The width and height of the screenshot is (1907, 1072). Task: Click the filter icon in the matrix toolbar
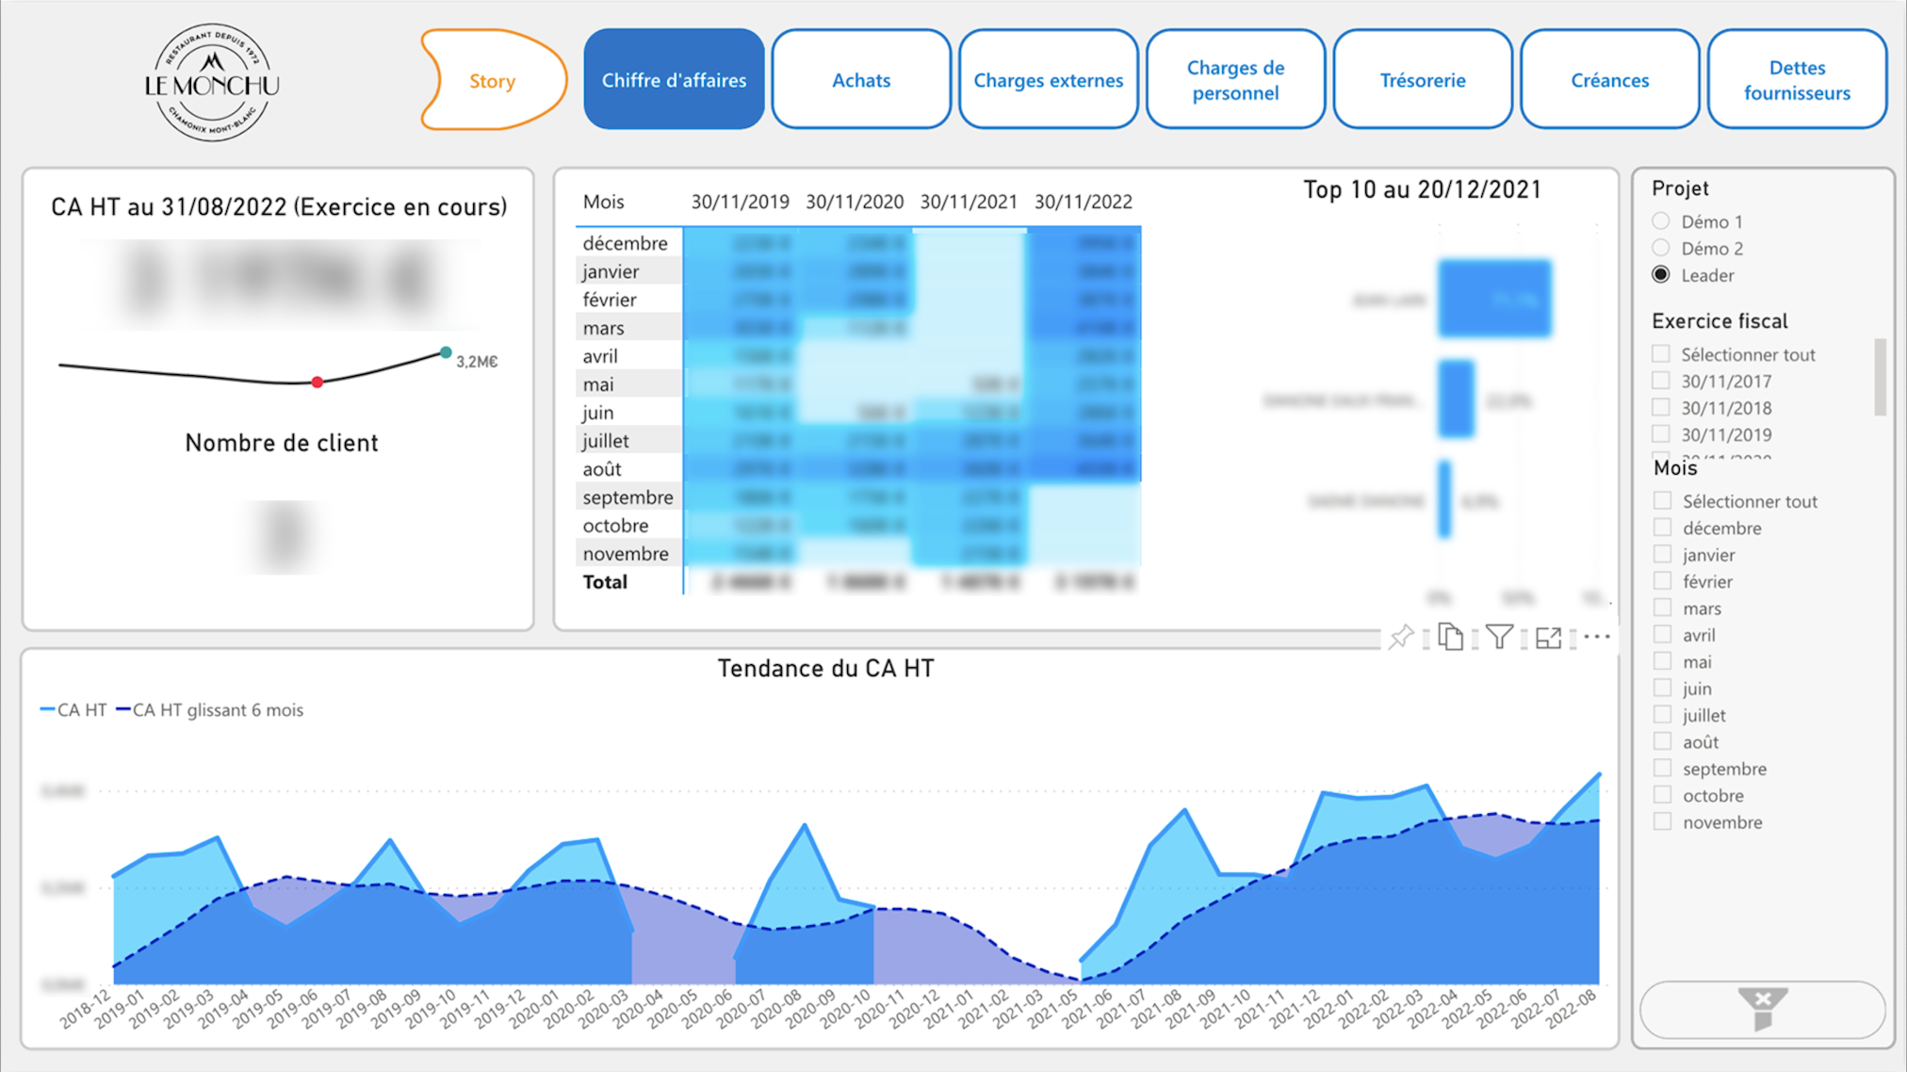1500,636
